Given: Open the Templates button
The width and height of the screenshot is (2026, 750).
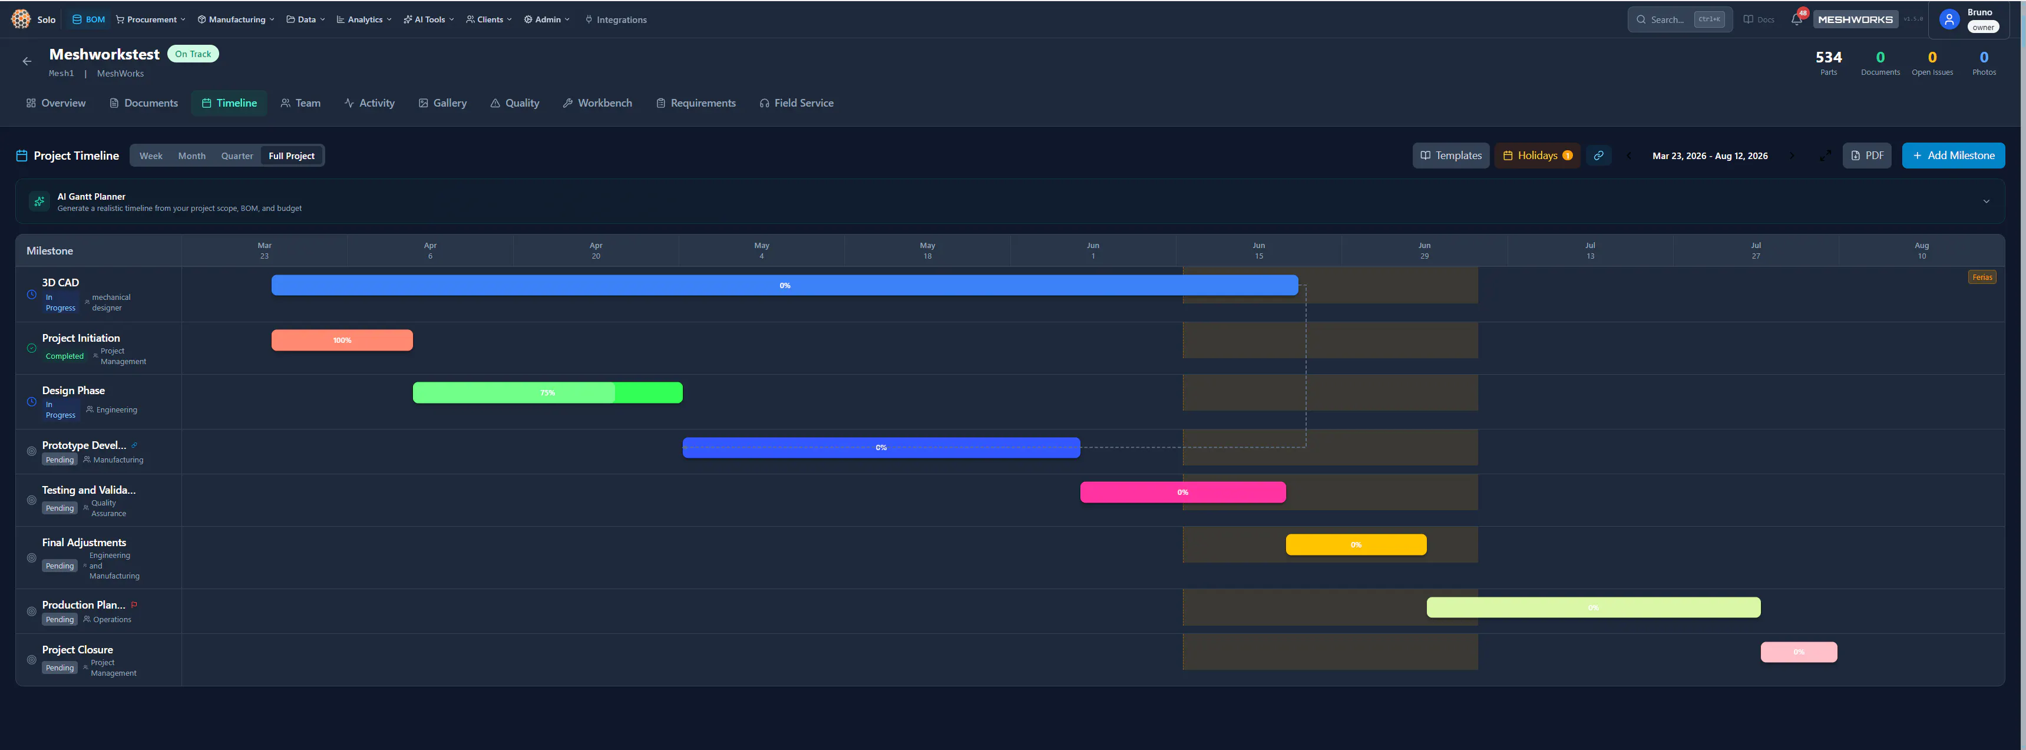Looking at the screenshot, I should 1451,156.
